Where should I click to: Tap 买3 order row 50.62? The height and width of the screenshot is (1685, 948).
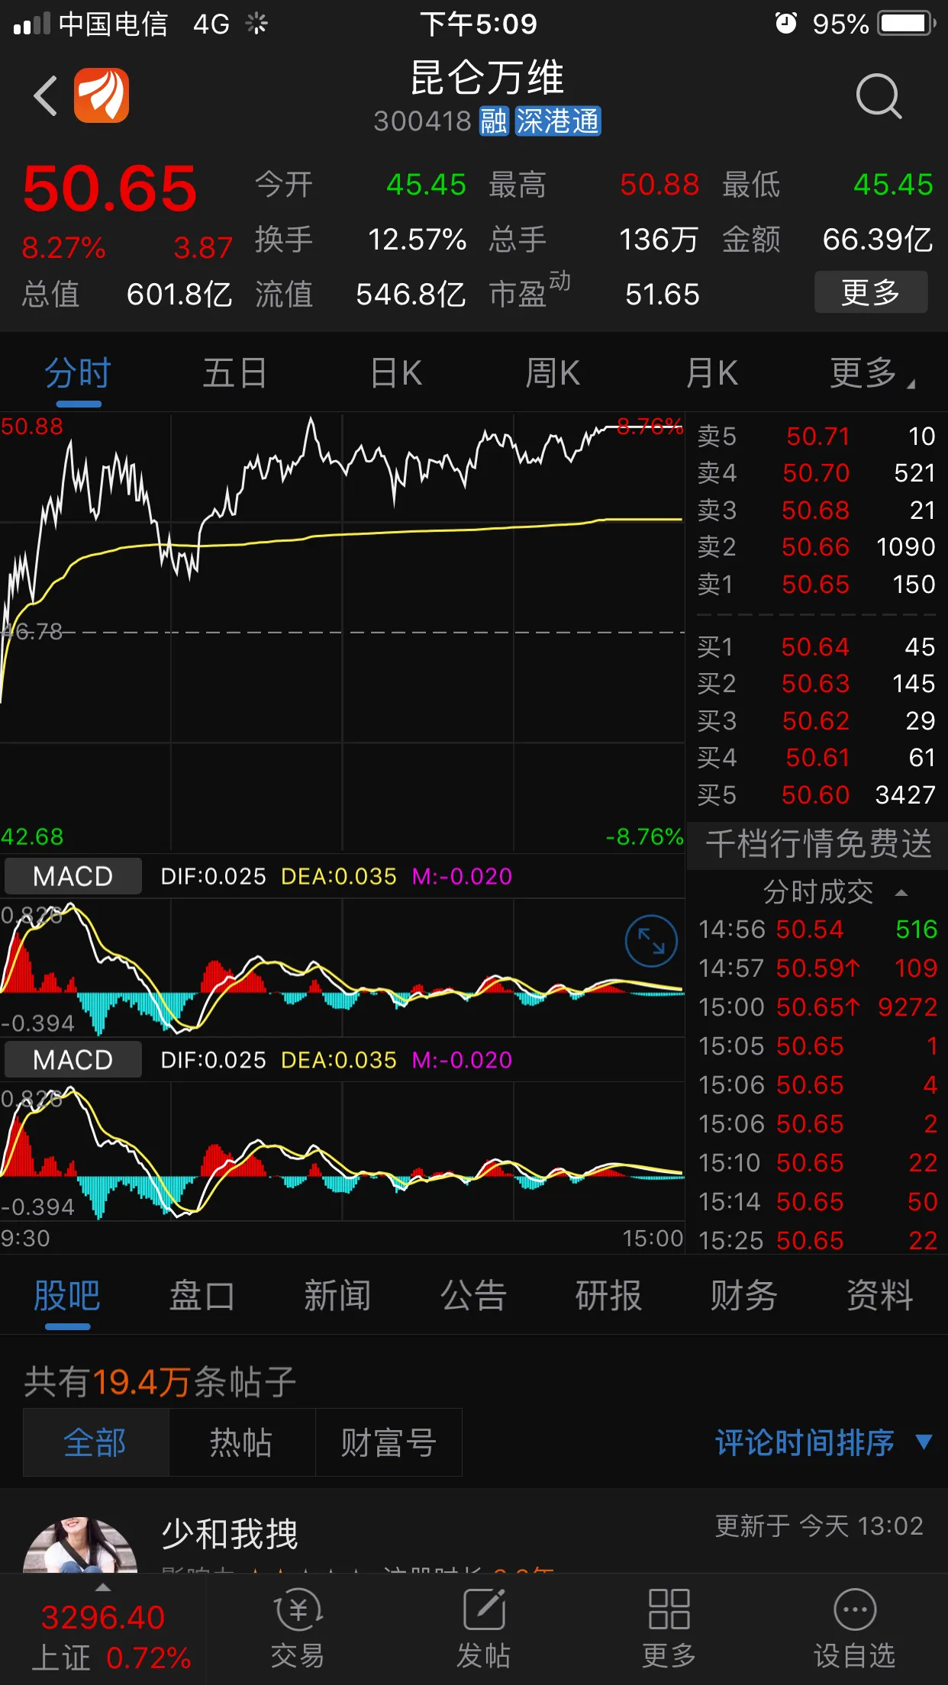(817, 721)
